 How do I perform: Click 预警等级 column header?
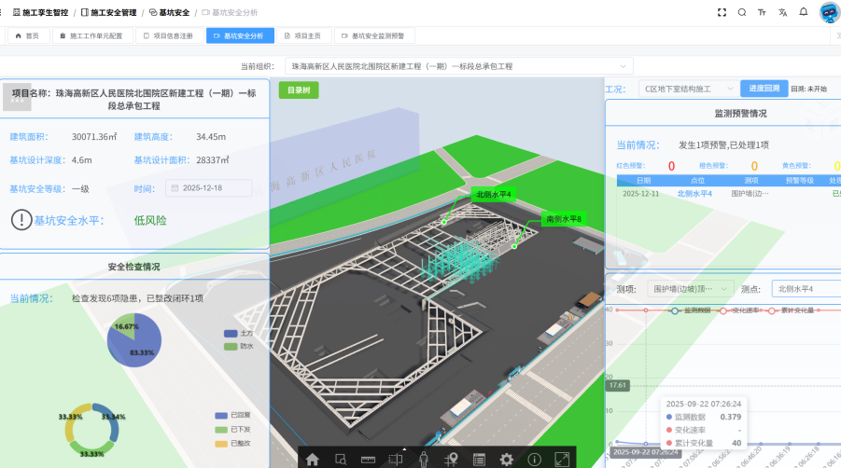tap(800, 181)
